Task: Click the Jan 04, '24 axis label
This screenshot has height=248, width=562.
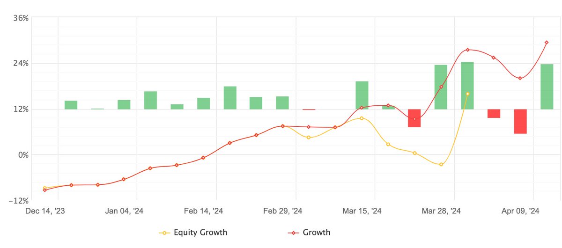Action: (x=125, y=212)
